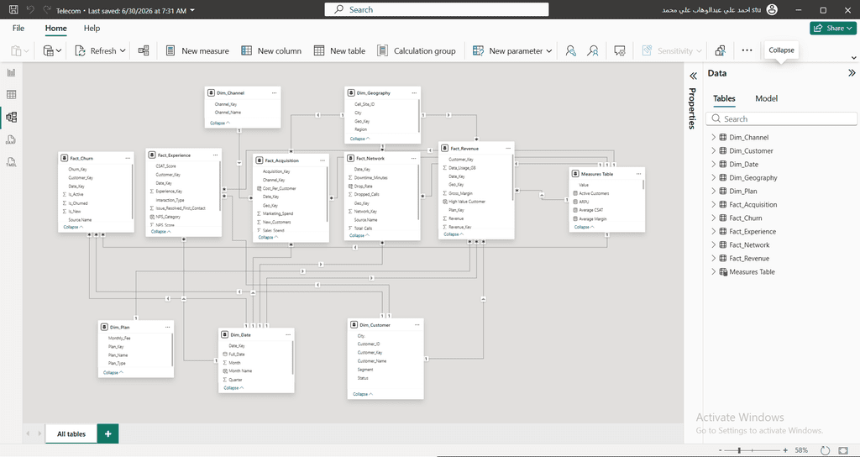Click View as roles icon
Image resolution: width=860 pixels, height=457 pixels.
pos(593,50)
